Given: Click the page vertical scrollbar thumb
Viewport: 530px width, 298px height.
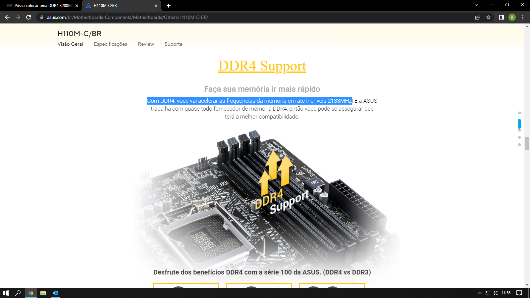Looking at the screenshot, I should (527, 143).
